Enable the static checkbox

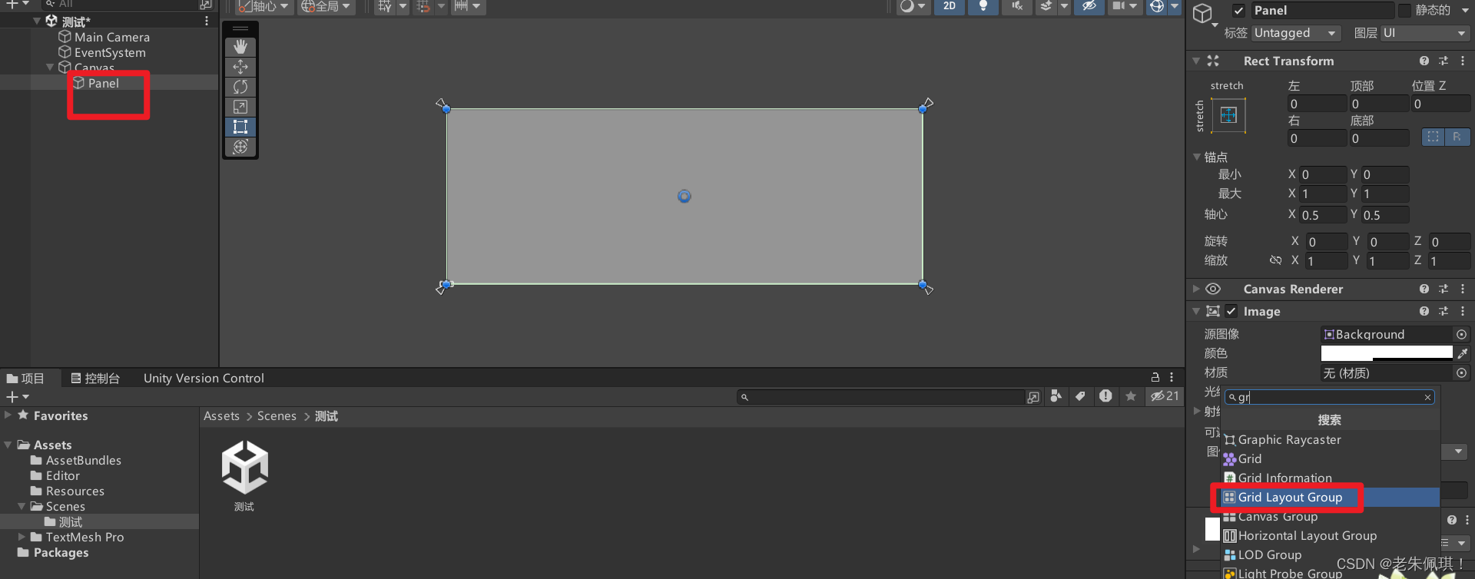[1404, 11]
